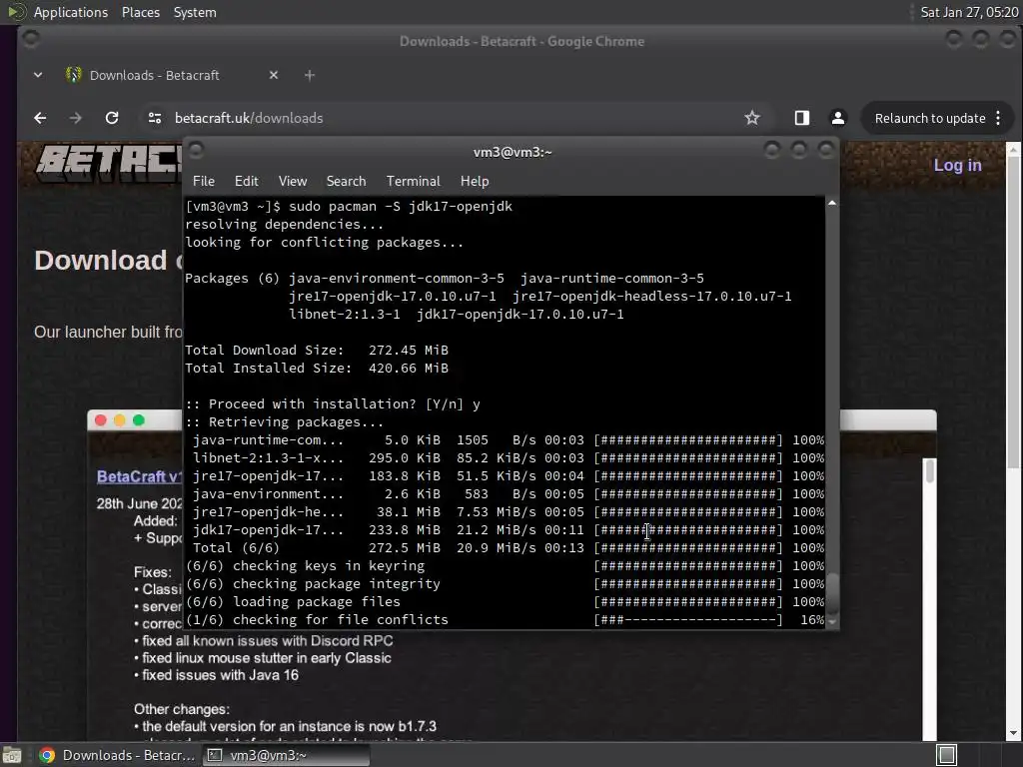The image size is (1023, 767).
Task: Open Chrome window menu icon in titlebar
Action: tap(30, 39)
